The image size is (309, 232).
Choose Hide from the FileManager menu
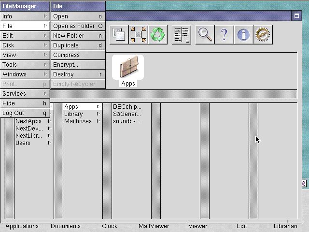point(25,103)
